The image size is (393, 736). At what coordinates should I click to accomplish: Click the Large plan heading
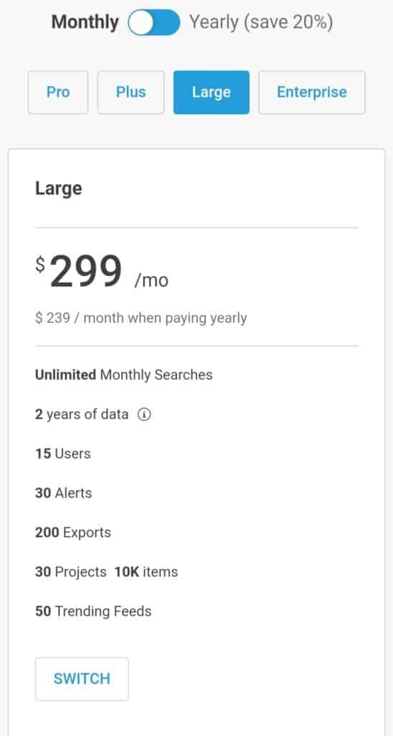[59, 188]
